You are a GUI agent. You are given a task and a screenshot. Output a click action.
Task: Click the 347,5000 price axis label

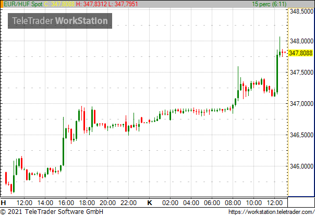tap(301, 73)
